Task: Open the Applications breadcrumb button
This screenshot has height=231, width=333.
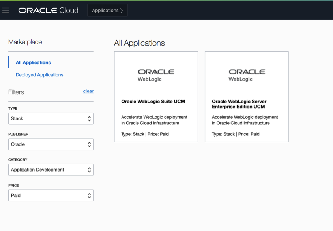Action: 107,11
